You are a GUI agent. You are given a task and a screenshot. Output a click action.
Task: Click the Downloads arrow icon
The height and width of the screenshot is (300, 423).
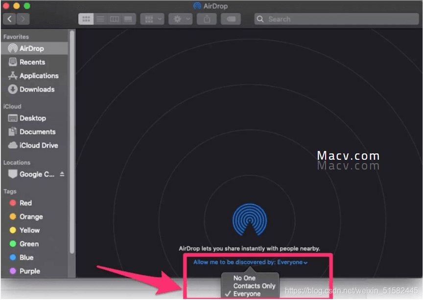pos(13,89)
